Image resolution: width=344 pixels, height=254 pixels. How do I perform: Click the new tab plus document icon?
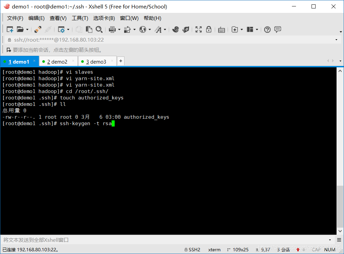pyautogui.click(x=235, y=29)
